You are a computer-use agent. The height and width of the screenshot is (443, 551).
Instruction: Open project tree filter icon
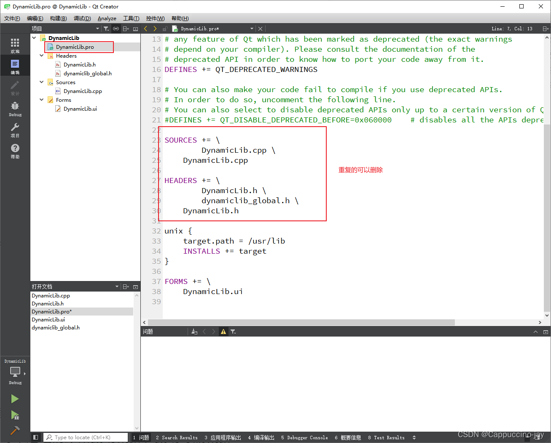coord(106,29)
